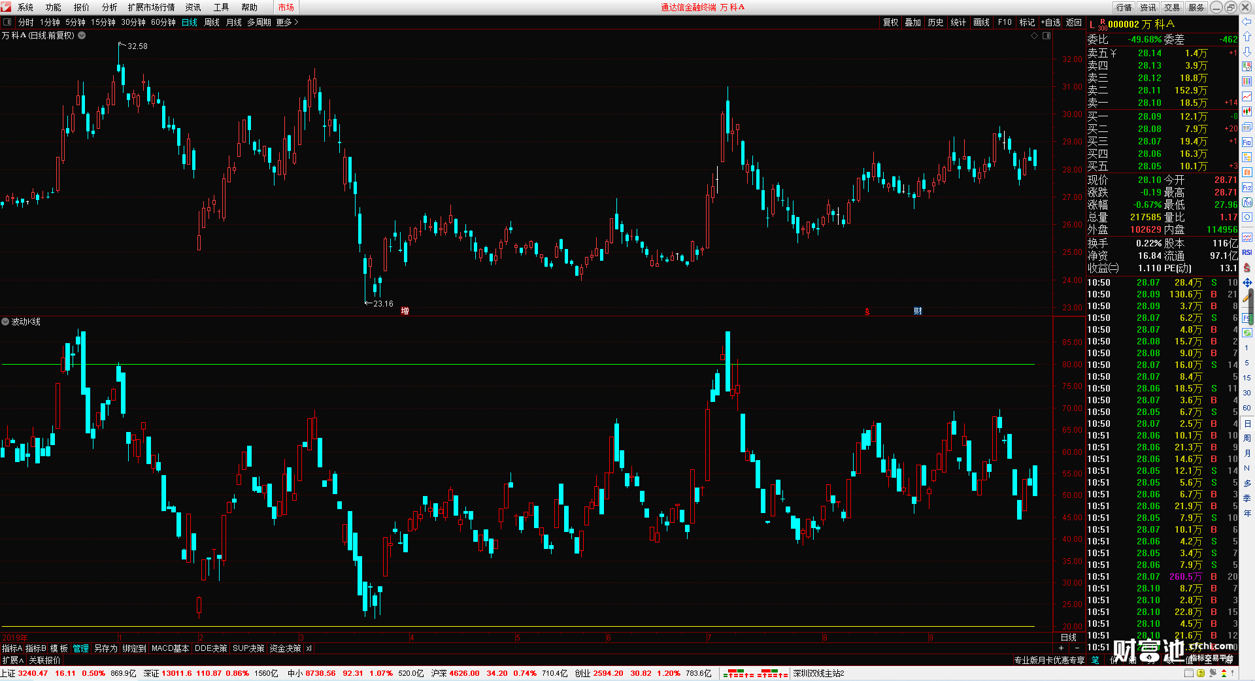Click the 另存为 save-as button
Screen dimensions: 1255x681
point(105,648)
